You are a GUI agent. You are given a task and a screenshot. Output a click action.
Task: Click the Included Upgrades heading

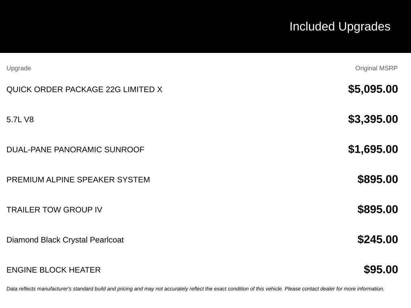[340, 27]
